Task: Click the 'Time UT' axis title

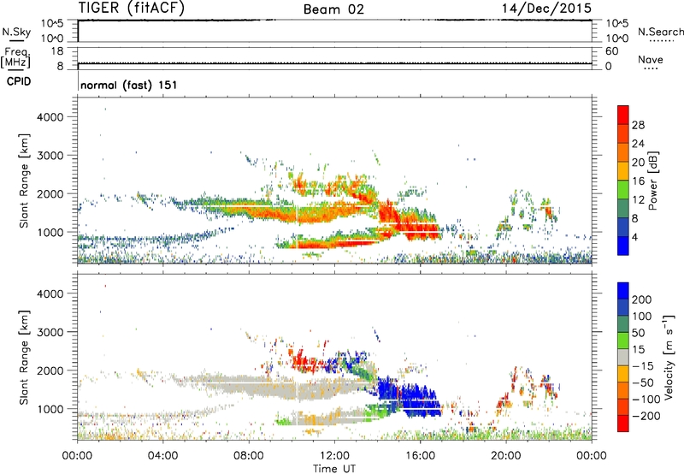Action: pyautogui.click(x=334, y=468)
